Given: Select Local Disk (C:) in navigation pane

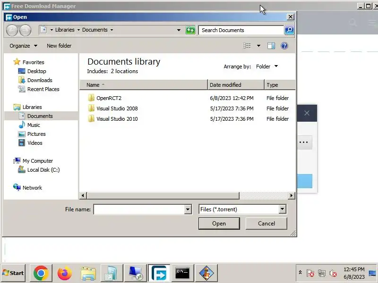Looking at the screenshot, I should 43,170.
